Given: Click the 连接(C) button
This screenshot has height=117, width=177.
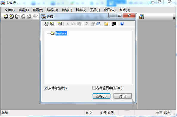Looking at the screenshot, I should pyautogui.click(x=101, y=96).
